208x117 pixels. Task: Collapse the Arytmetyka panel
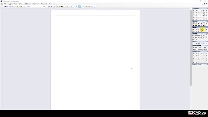(x=207, y=9)
